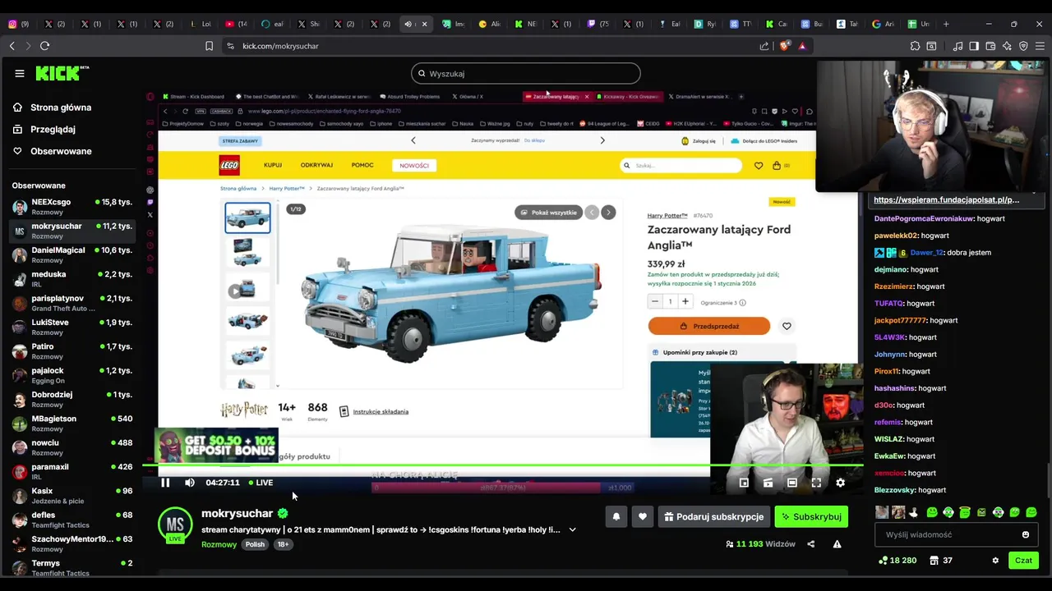Open DanielMagical followed channel
This screenshot has width=1052, height=591.
(72, 254)
